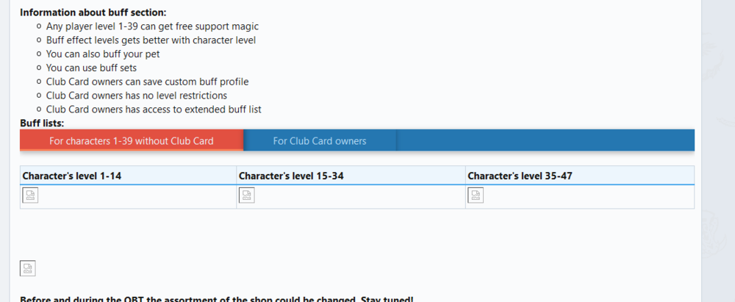Screen dimensions: 735x302
Task: Click the 'Buff lists:' label
Action: (42, 123)
